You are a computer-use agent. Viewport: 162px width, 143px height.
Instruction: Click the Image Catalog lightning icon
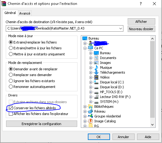[91, 121]
